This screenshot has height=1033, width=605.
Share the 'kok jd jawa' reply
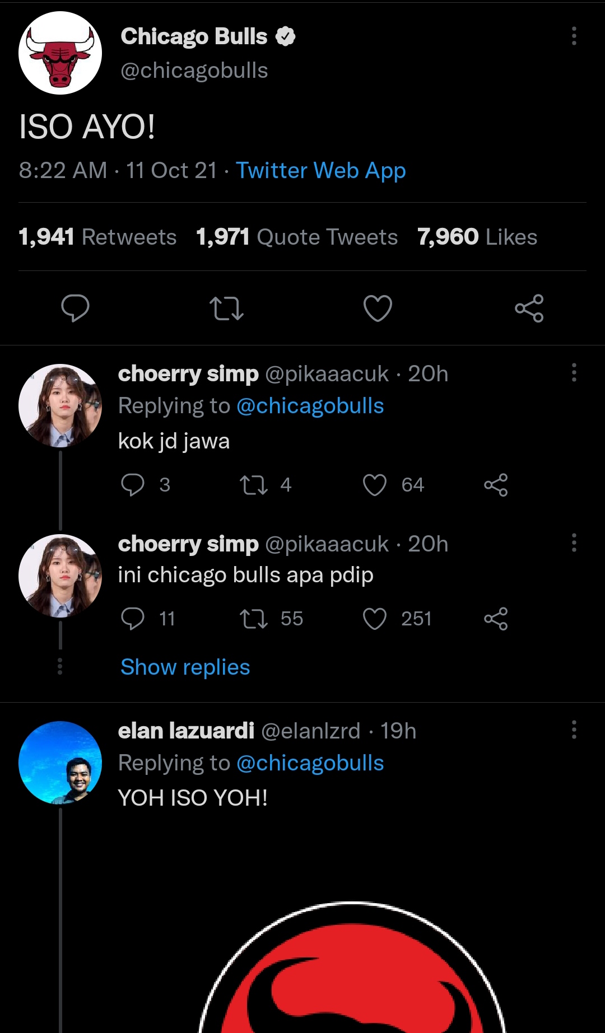496,485
